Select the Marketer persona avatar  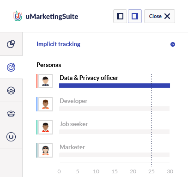[45, 151]
